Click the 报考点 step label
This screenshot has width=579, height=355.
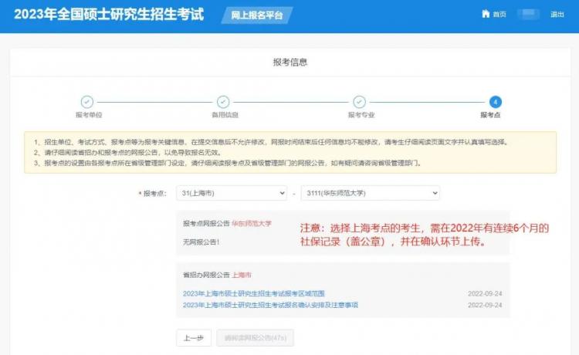(x=490, y=115)
